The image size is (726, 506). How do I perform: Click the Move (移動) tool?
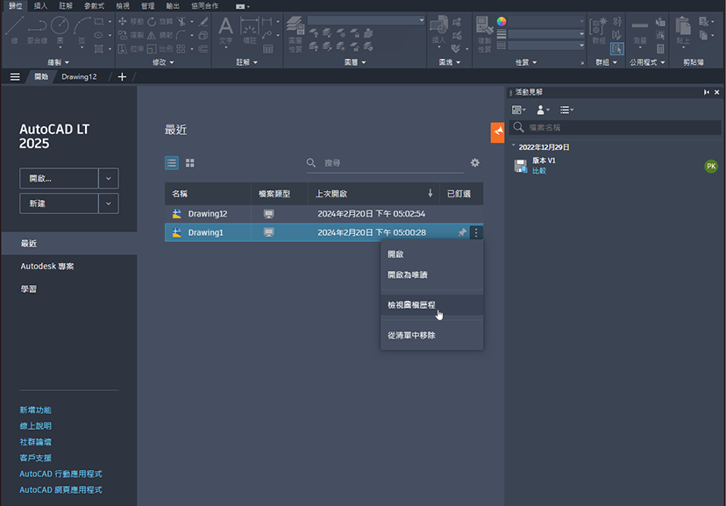click(131, 21)
